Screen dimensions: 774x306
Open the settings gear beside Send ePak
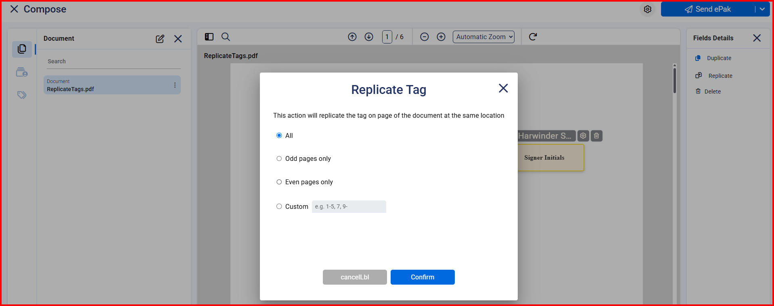pyautogui.click(x=648, y=9)
